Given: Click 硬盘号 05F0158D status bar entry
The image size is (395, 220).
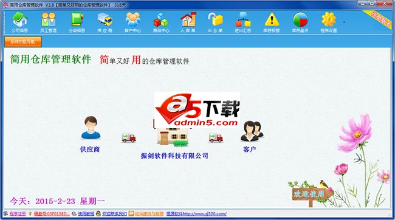Looking at the screenshot, I should pos(52,214).
